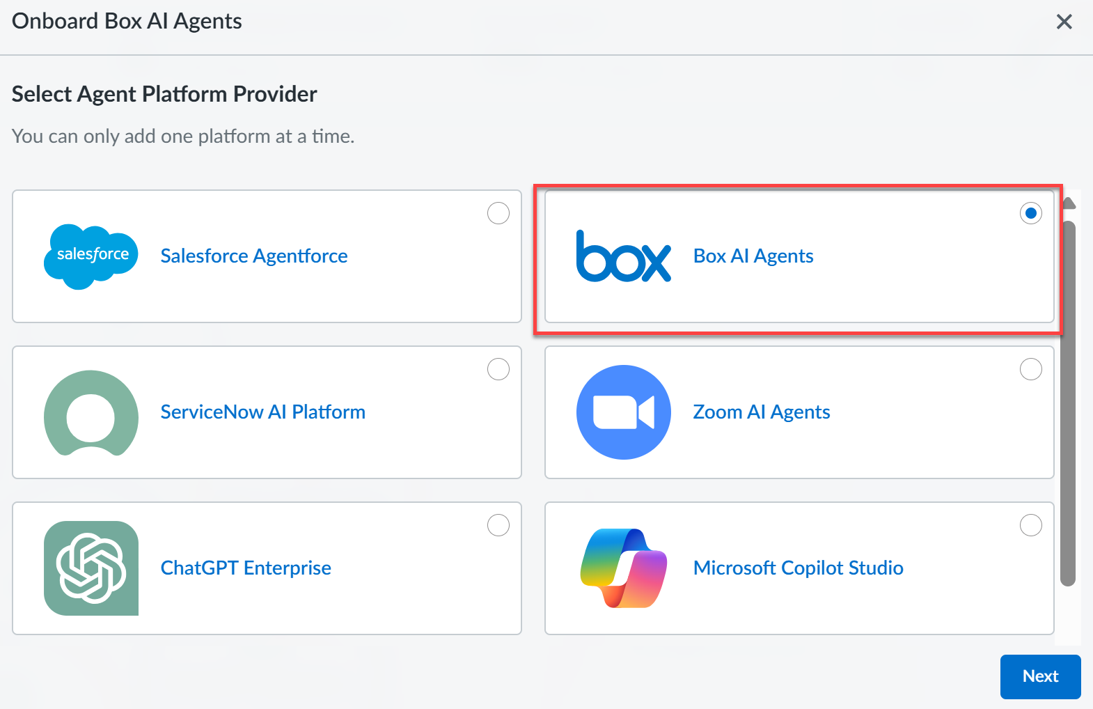This screenshot has height=709, width=1093.
Task: Pick the ChatGPT Enterprise radio button
Action: [x=498, y=525]
